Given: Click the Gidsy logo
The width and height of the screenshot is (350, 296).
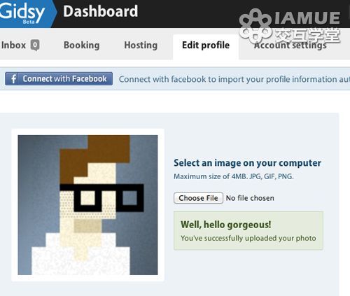Looking at the screenshot, I should coord(22,11).
